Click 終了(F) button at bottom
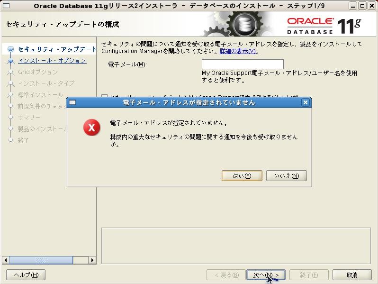Viewport: 378px width, 284px height. click(309, 275)
